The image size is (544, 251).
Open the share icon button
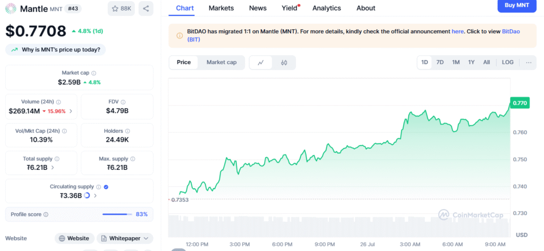[146, 8]
